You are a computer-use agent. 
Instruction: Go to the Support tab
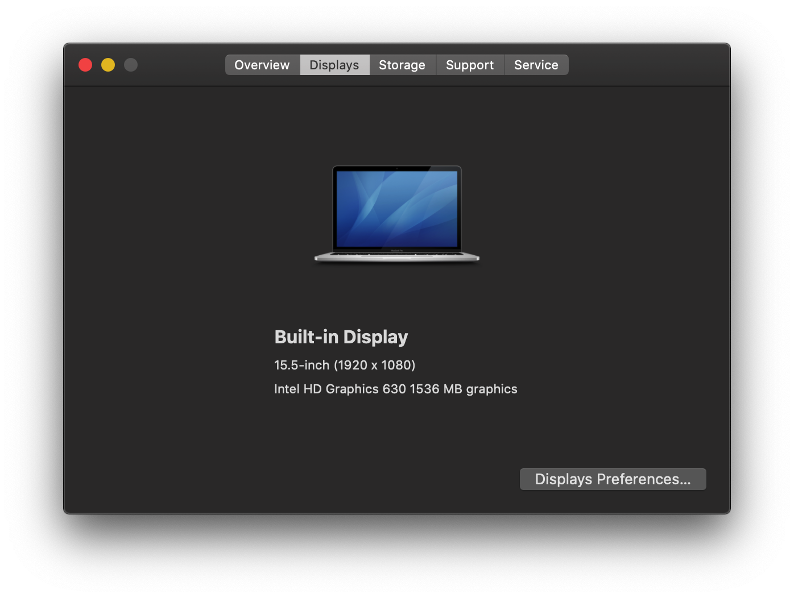tap(470, 65)
